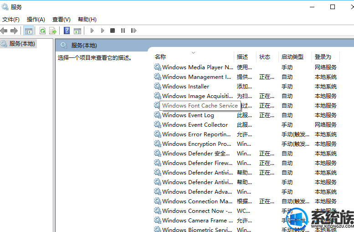Open the 文件(F) menu
354x232 pixels.
[11, 20]
